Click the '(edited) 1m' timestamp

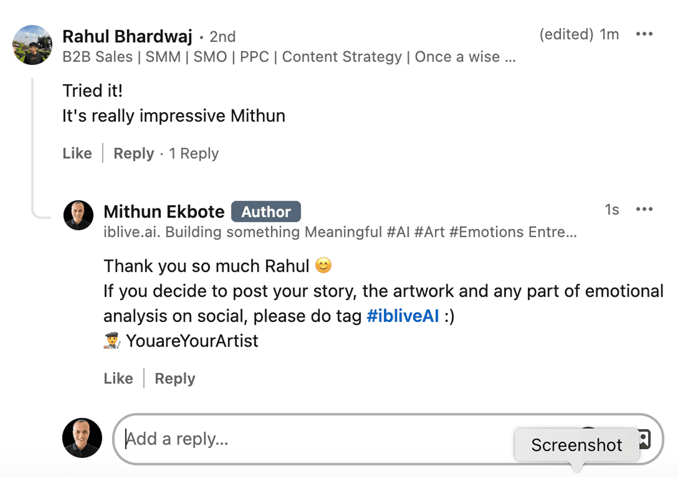tap(579, 35)
